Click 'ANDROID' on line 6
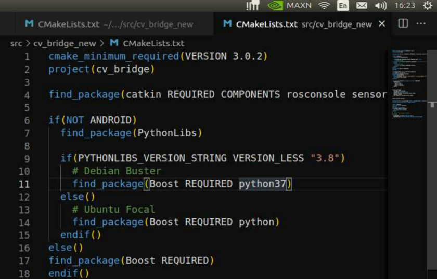The image size is (437, 279). 111,120
